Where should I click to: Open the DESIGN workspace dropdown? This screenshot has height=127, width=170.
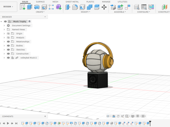coord(8,7)
